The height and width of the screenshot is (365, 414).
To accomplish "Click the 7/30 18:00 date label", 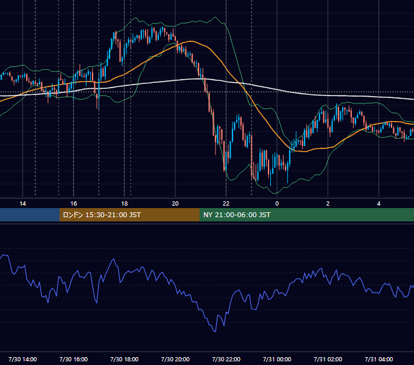I will [x=124, y=359].
